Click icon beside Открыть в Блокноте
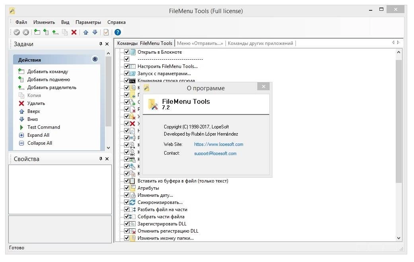 [133, 52]
